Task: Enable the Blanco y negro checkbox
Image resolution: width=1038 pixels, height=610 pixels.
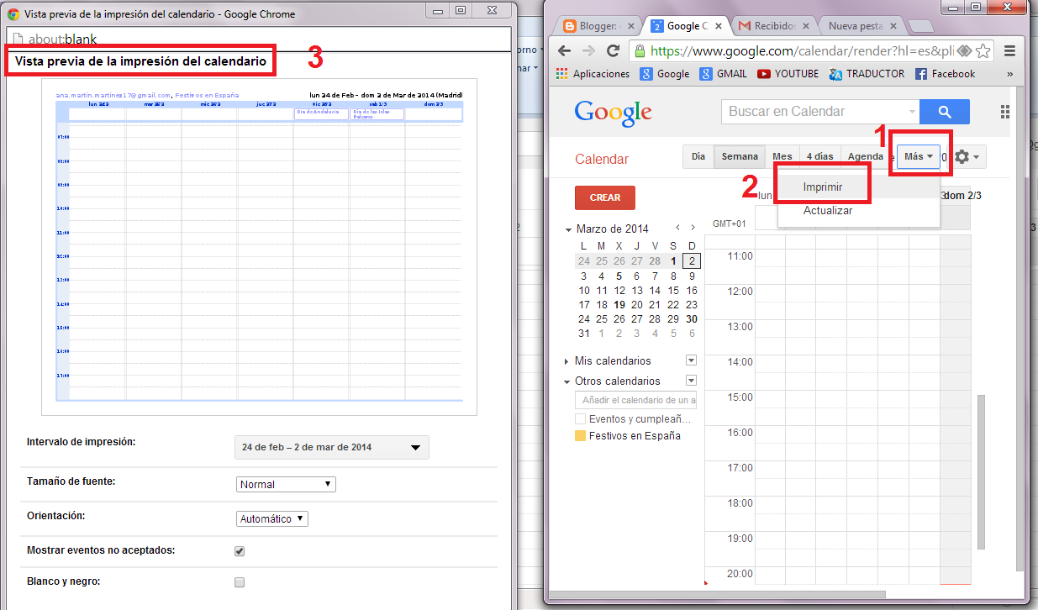Action: tap(240, 582)
